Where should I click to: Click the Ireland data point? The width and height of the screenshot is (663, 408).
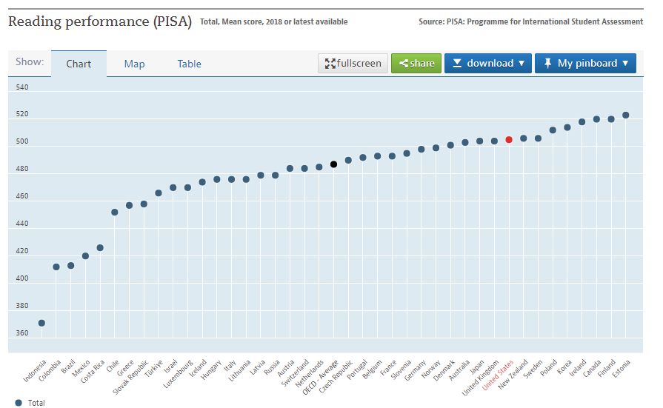(582, 121)
